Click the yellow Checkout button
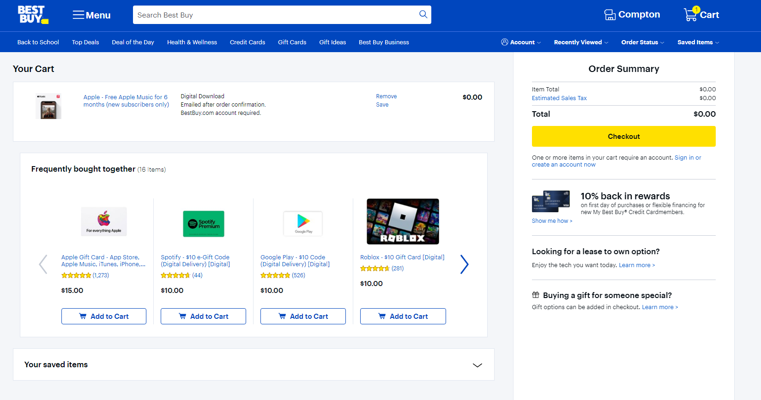The image size is (761, 400). [x=624, y=137]
